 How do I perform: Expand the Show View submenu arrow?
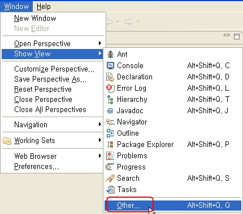coord(100,53)
